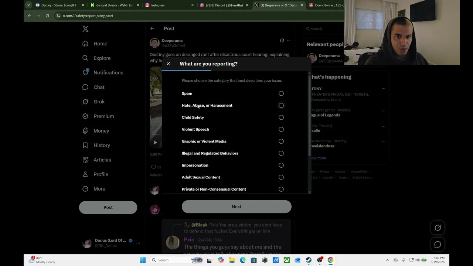Open Profile in the sidebar
Viewport: 473px width, 266px height.
point(95,174)
